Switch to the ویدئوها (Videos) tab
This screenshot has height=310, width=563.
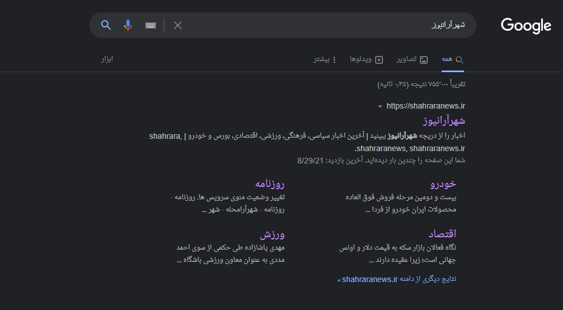[x=367, y=59]
